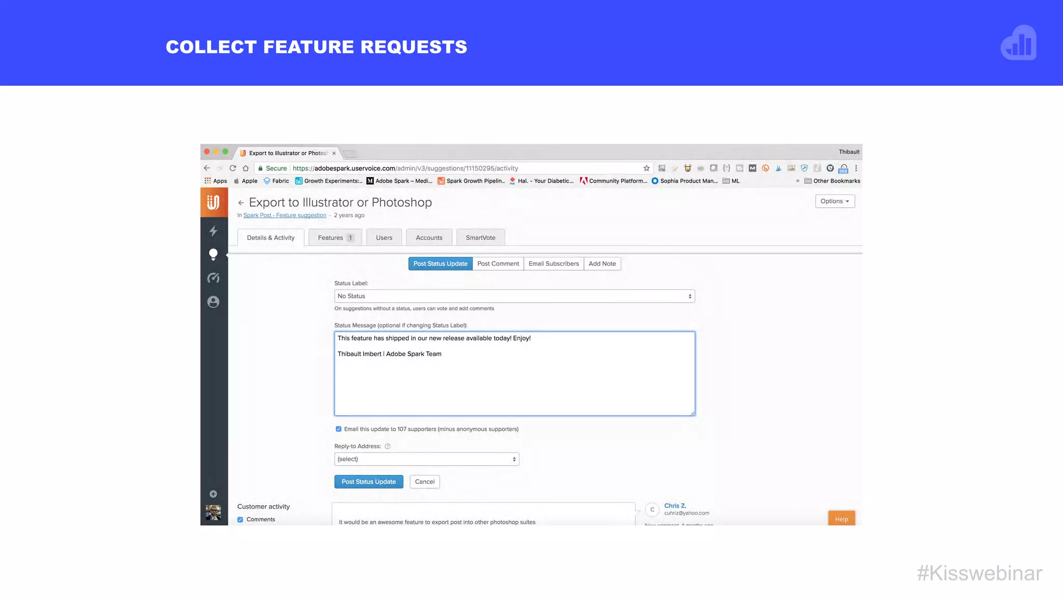The width and height of the screenshot is (1063, 598).
Task: Go back with the arrow beside suggestion title
Action: pyautogui.click(x=241, y=203)
